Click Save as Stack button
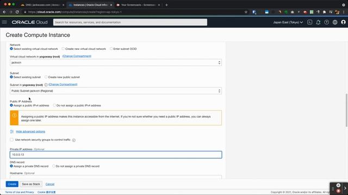This screenshot has height=195, width=348. click(31, 184)
